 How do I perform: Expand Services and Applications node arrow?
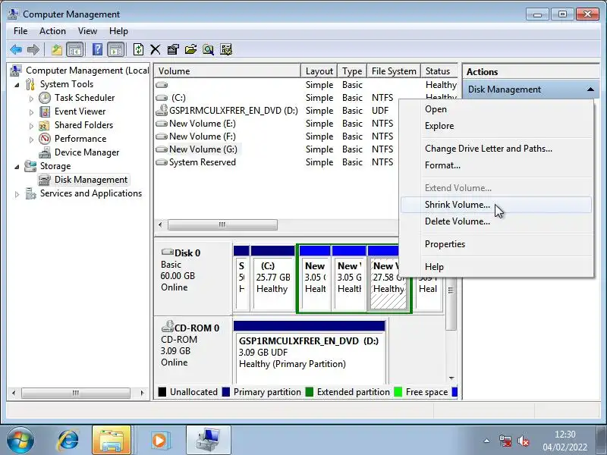(x=17, y=194)
